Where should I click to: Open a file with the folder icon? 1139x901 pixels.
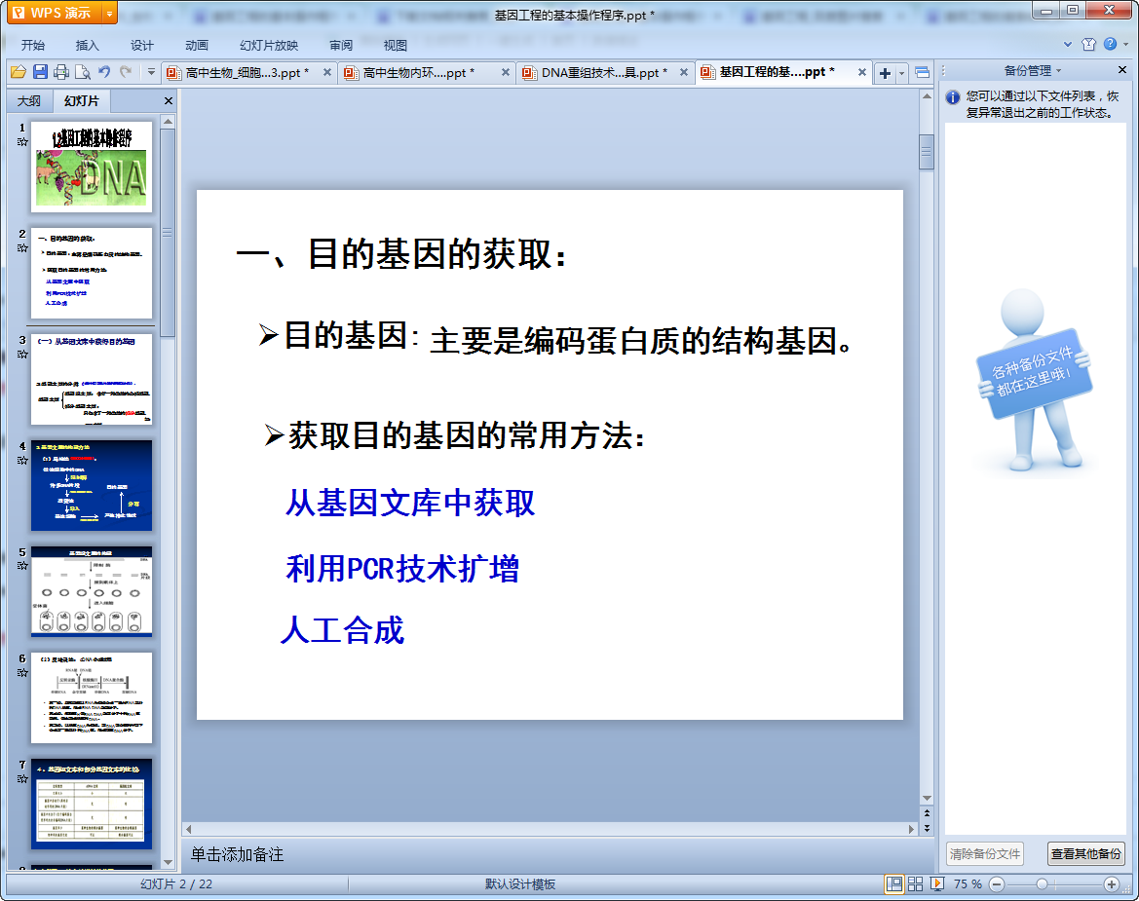(x=19, y=72)
